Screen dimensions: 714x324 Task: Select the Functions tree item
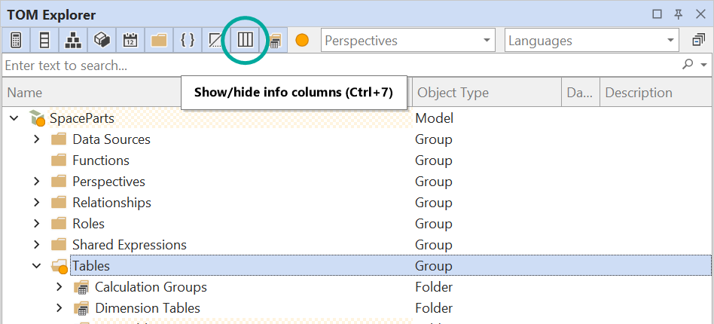(101, 160)
